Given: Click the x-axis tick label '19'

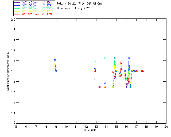Looking at the screenshot, I should coord(156,127).
